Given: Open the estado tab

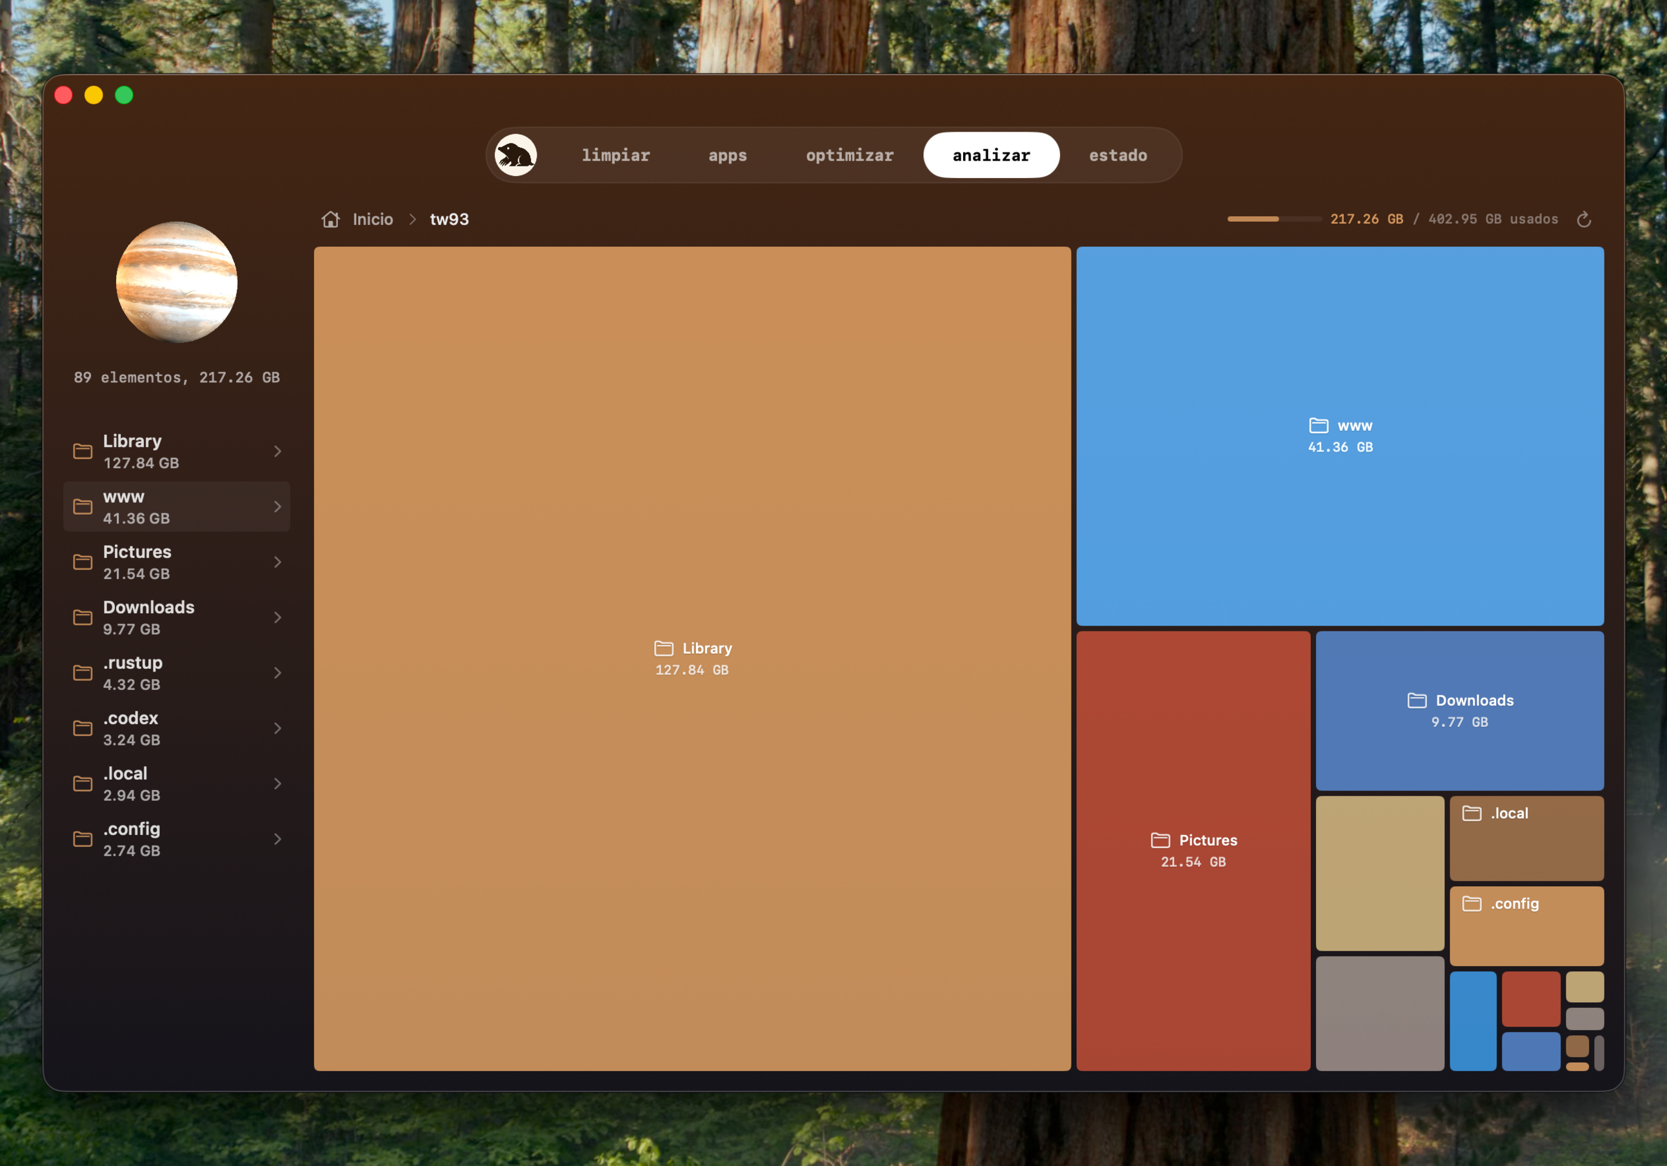Looking at the screenshot, I should (x=1118, y=155).
